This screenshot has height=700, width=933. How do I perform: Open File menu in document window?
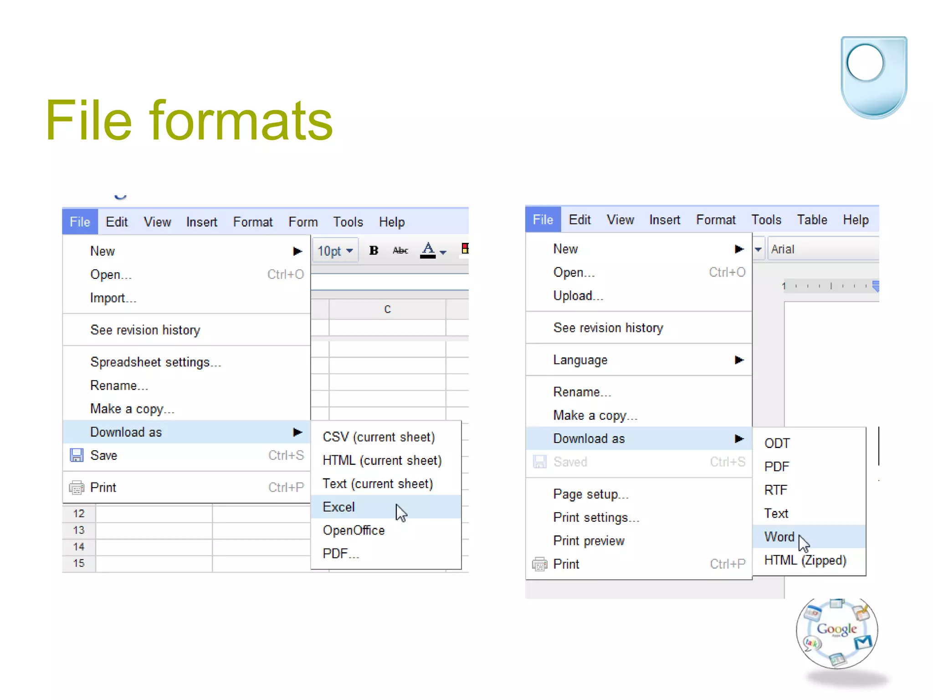pos(543,220)
